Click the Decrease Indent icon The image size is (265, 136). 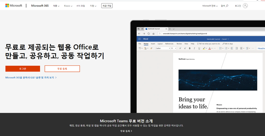232,48
